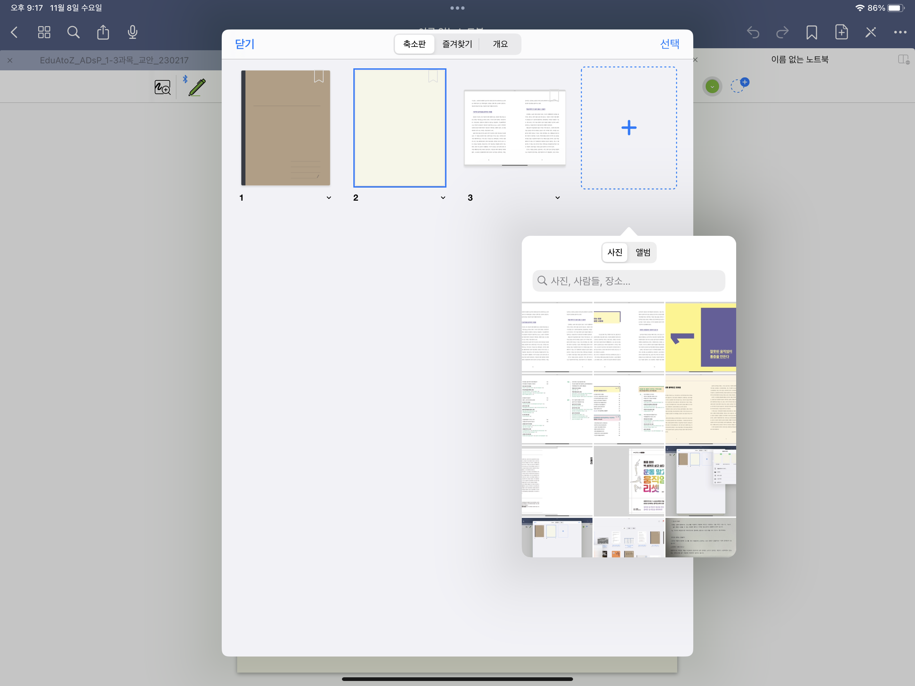915x686 pixels.
Task: Open the share/export icon
Action: coord(103,32)
